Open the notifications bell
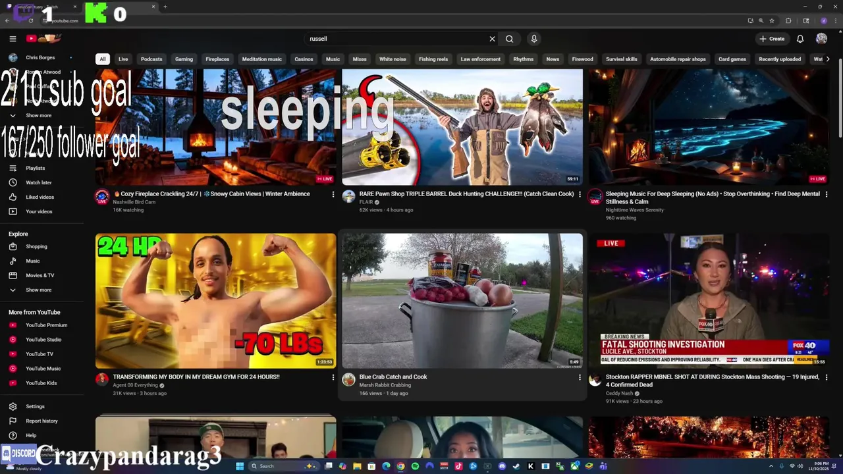The image size is (843, 474). click(800, 39)
